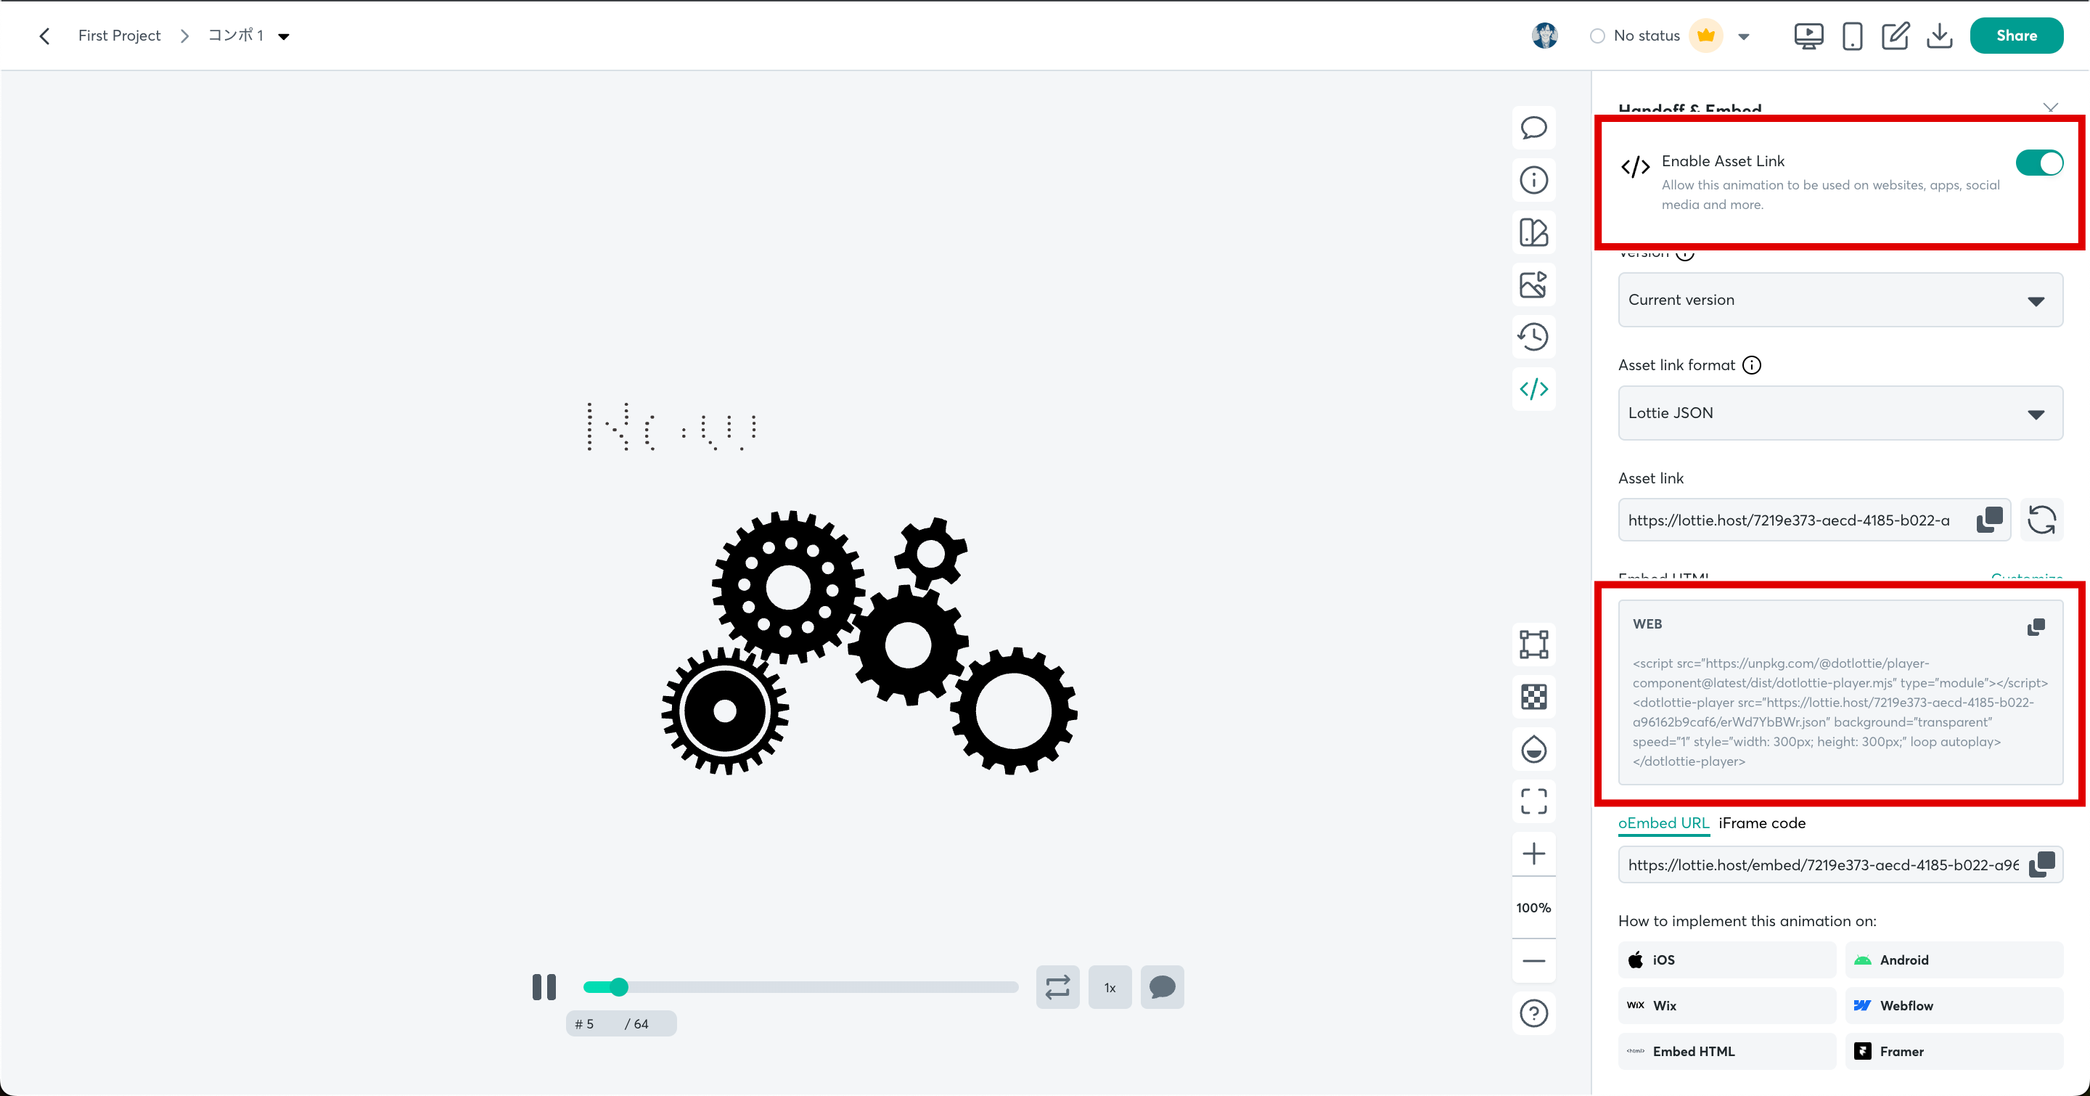2090x1096 pixels.
Task: Open the background color droplet icon
Action: coord(1533,749)
